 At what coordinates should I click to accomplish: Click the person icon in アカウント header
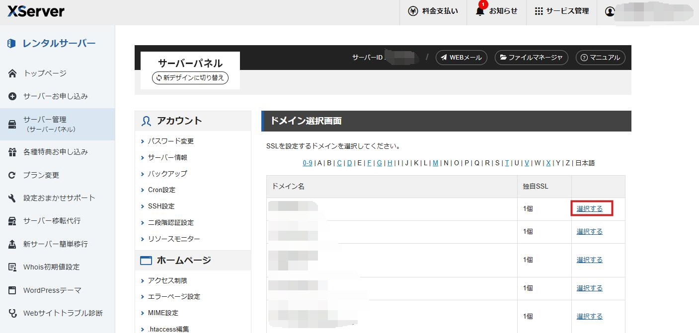pos(146,121)
